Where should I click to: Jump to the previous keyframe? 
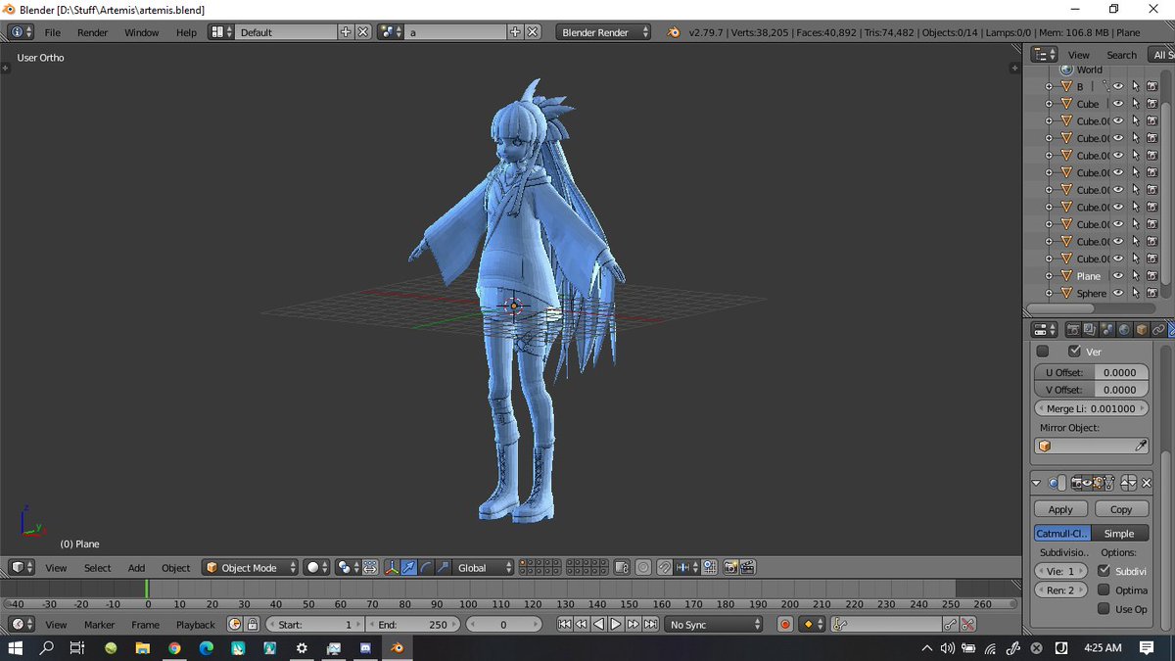pos(582,625)
